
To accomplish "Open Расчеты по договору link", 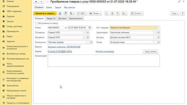I will click(105, 51).
